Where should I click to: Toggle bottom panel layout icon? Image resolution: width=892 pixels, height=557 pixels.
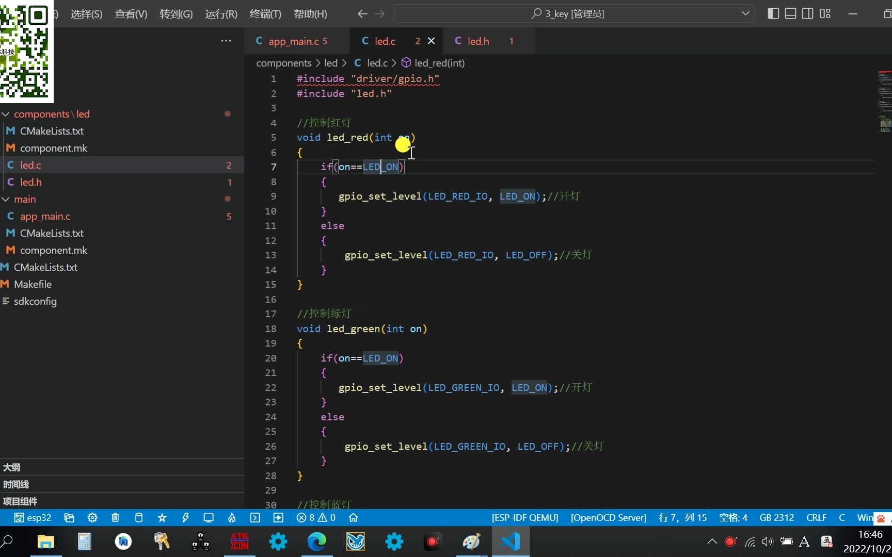point(790,14)
